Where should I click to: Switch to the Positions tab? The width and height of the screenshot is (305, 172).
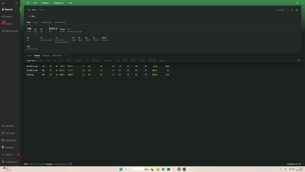(x=46, y=56)
